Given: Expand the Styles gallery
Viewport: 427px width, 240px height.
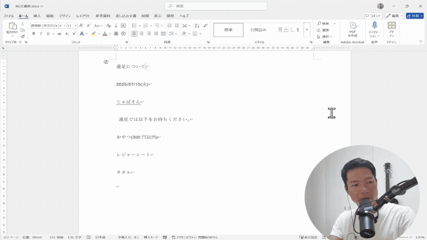Looking at the screenshot, I should point(307,30).
